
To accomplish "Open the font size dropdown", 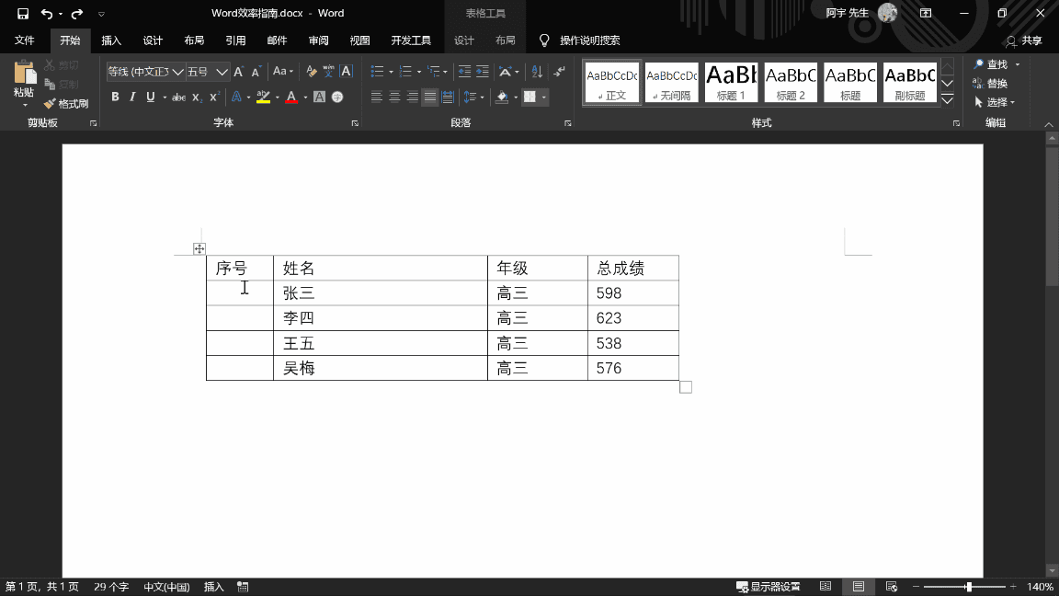I will (222, 72).
